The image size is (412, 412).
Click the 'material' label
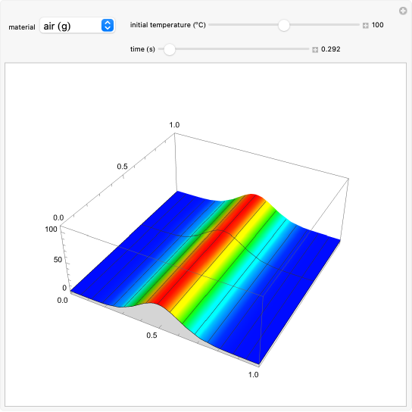(x=22, y=27)
